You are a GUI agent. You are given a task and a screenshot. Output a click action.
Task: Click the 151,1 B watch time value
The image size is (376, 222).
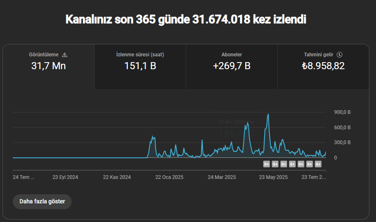(140, 66)
